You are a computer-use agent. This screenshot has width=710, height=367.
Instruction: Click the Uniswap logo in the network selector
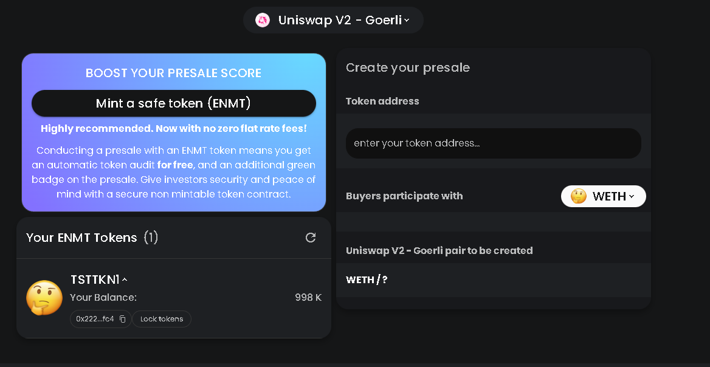tap(263, 20)
